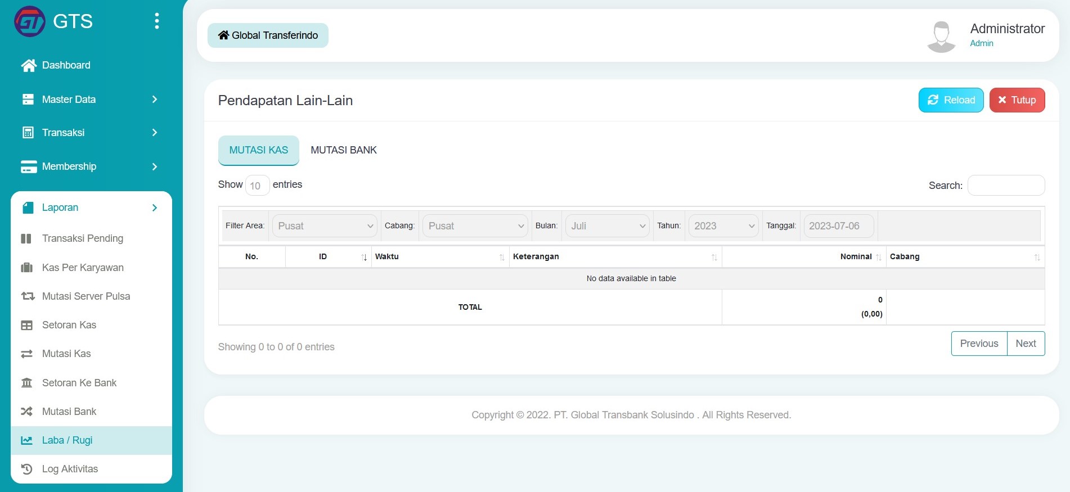Expand the Transaksi submenu chevron
1070x492 pixels.
(155, 133)
